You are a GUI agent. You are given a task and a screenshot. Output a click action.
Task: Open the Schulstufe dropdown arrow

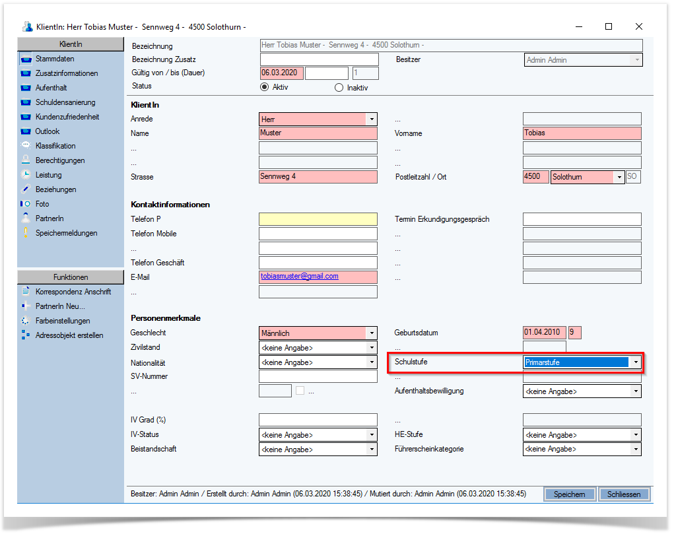(636, 362)
